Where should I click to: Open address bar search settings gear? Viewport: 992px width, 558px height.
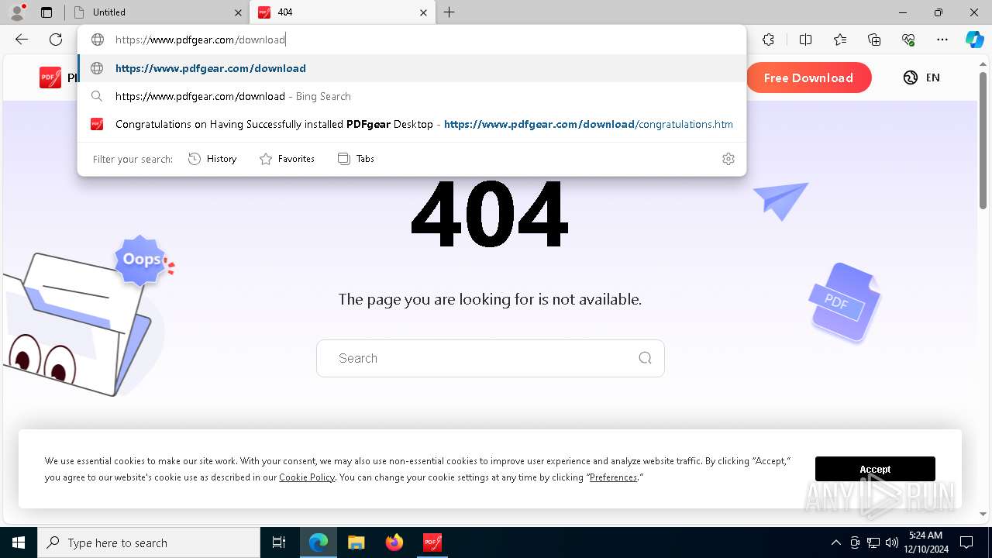pos(728,159)
